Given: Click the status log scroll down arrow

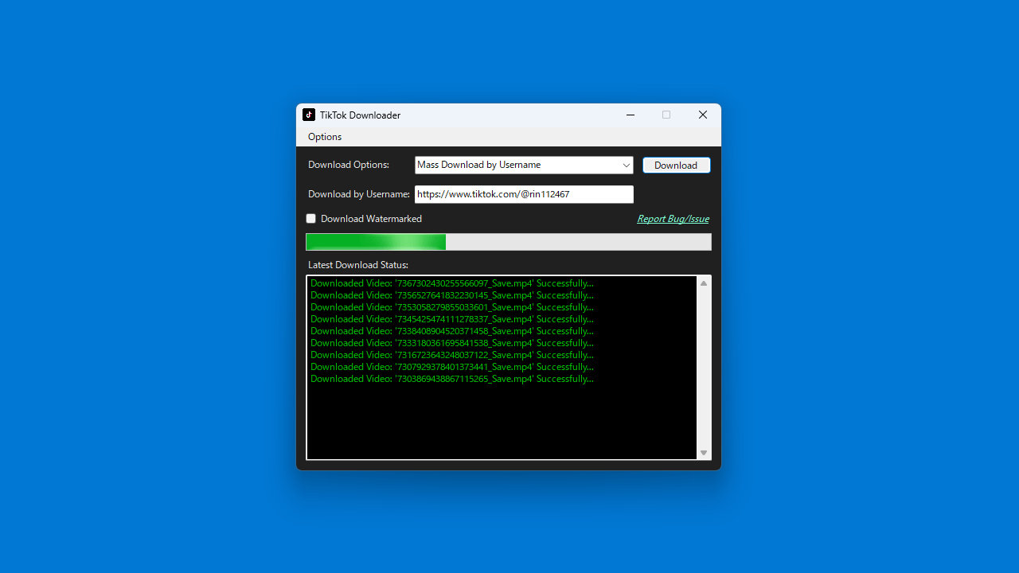Looking at the screenshot, I should tap(704, 453).
